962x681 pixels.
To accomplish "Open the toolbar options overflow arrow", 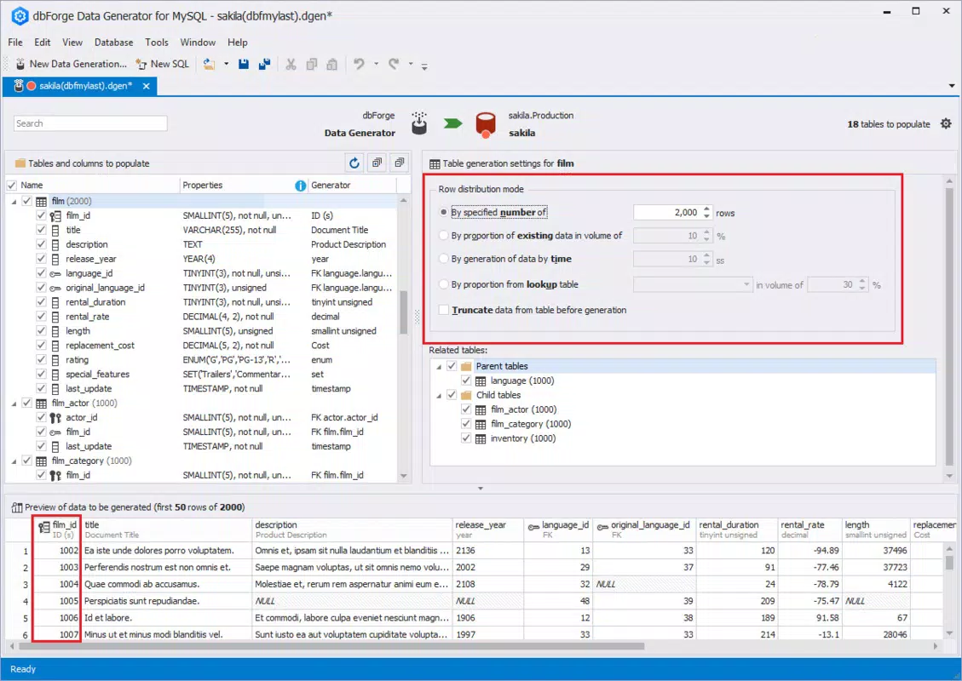I will pyautogui.click(x=424, y=66).
